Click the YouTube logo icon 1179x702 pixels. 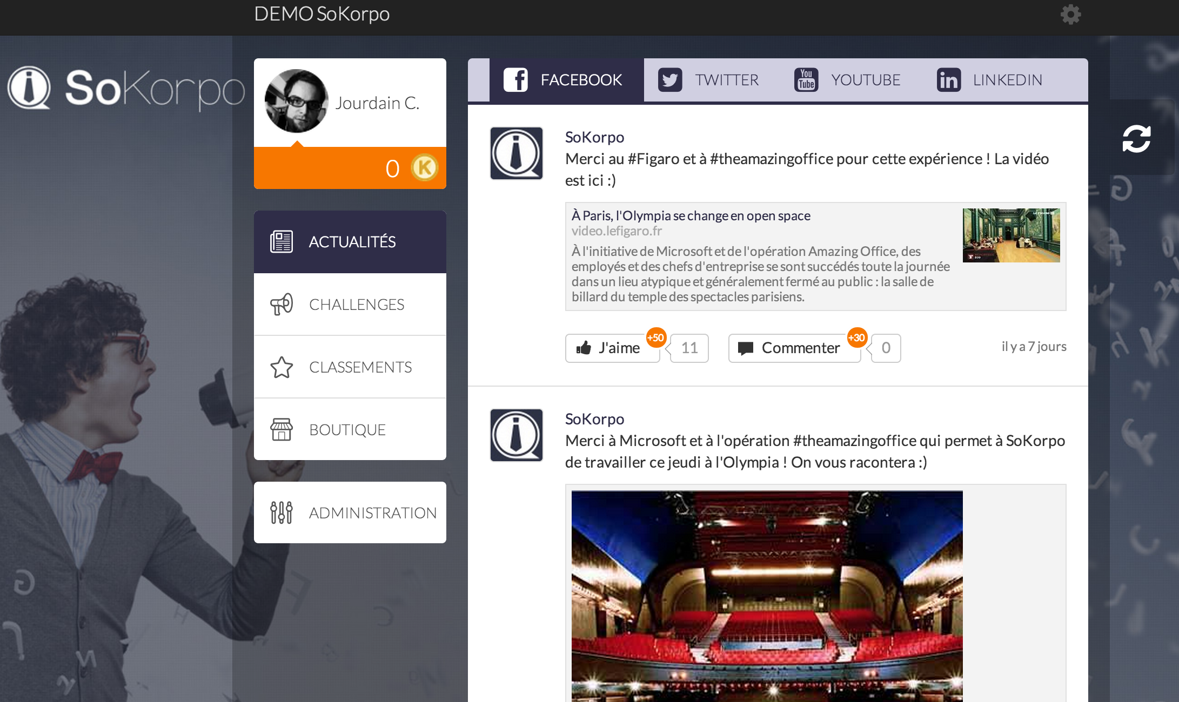tap(806, 80)
